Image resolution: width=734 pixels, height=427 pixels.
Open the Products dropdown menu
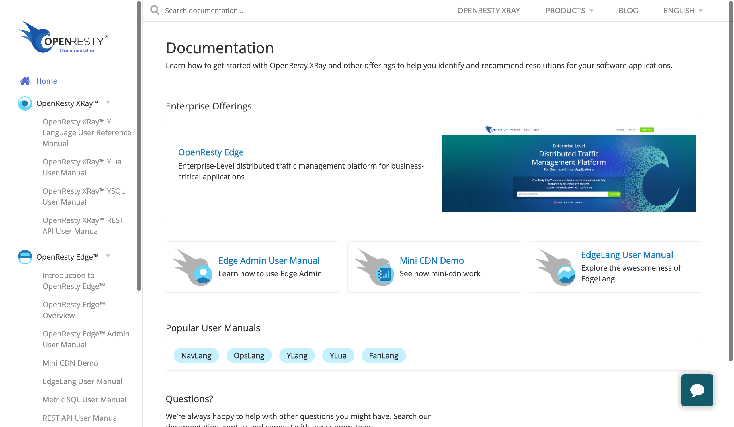(x=569, y=11)
